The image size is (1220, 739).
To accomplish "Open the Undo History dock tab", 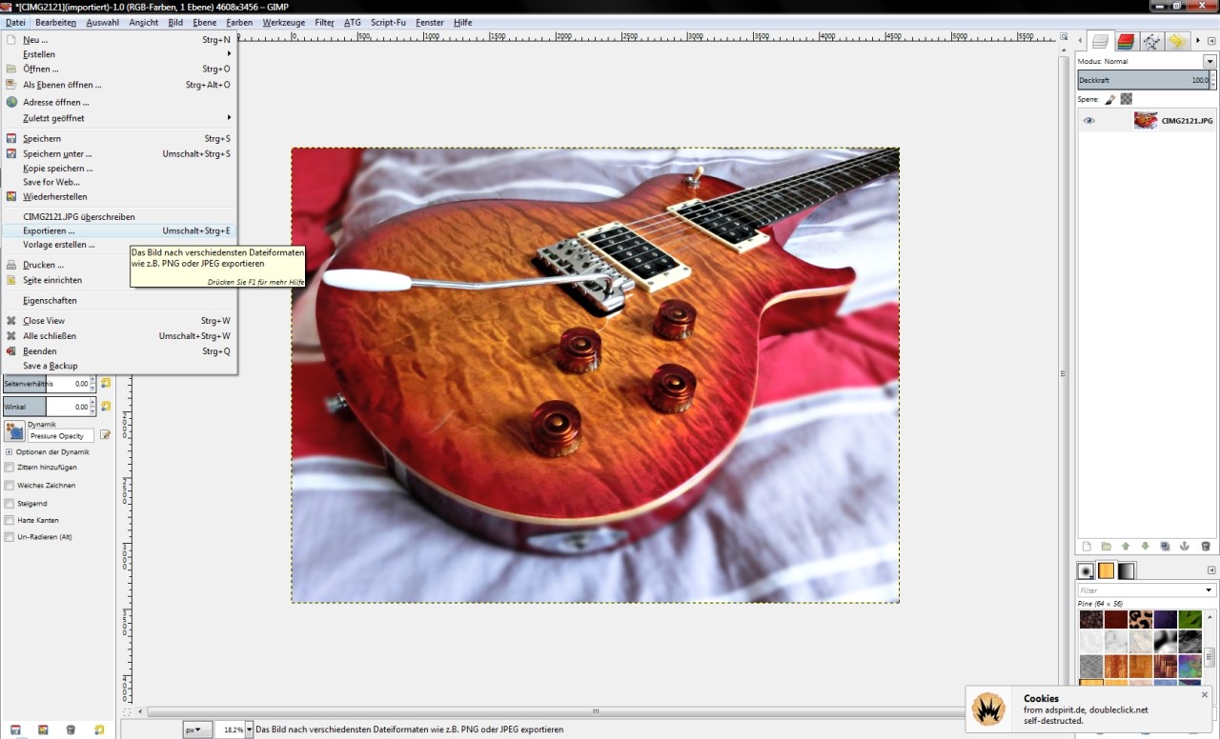I will tap(1177, 41).
